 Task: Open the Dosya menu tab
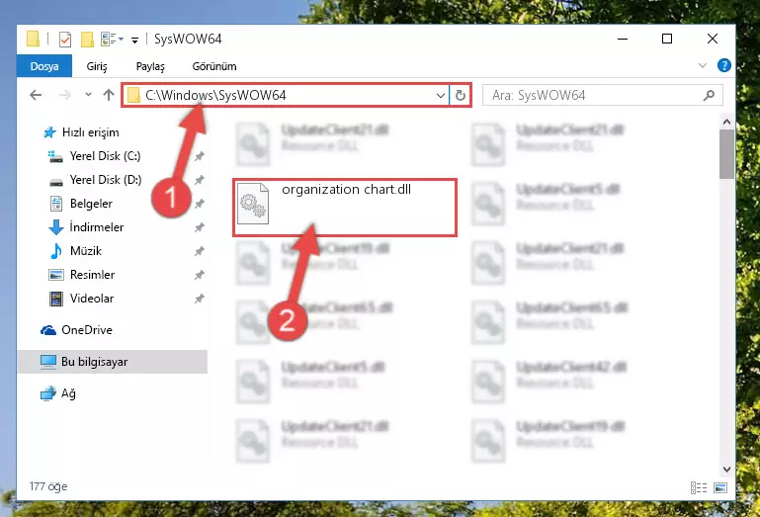click(x=44, y=66)
